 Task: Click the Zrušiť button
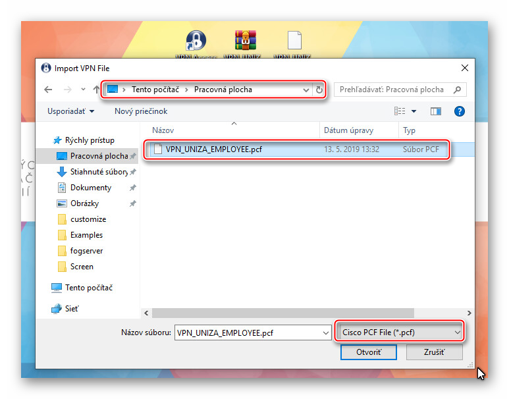[x=434, y=352]
